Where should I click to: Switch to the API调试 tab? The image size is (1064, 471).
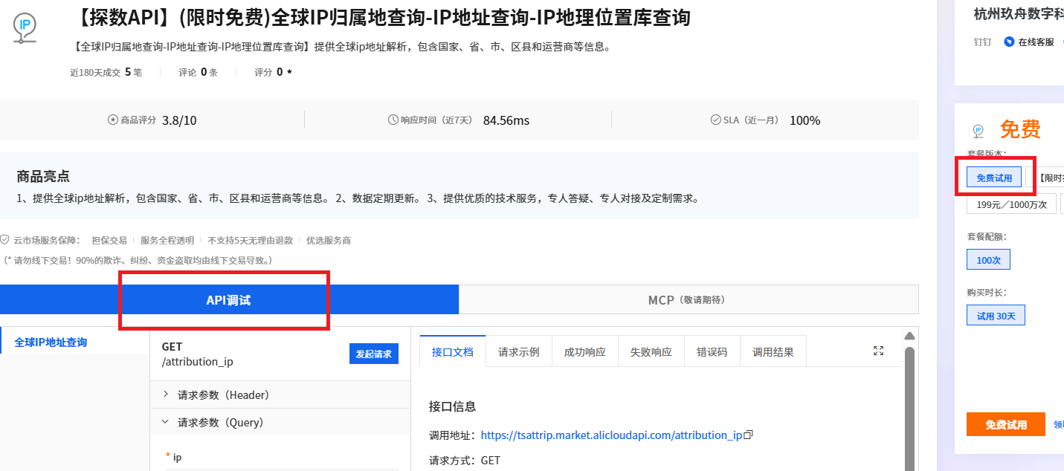pyautogui.click(x=229, y=300)
